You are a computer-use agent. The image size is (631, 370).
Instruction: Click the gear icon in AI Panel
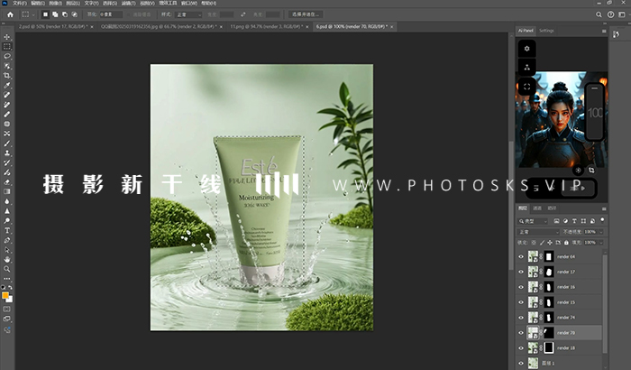point(526,49)
